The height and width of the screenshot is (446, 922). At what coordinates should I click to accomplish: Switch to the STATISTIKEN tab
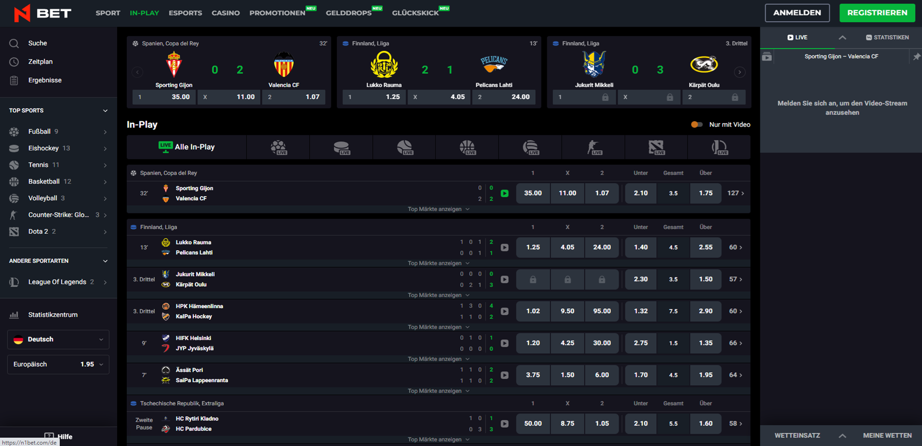[887, 38]
